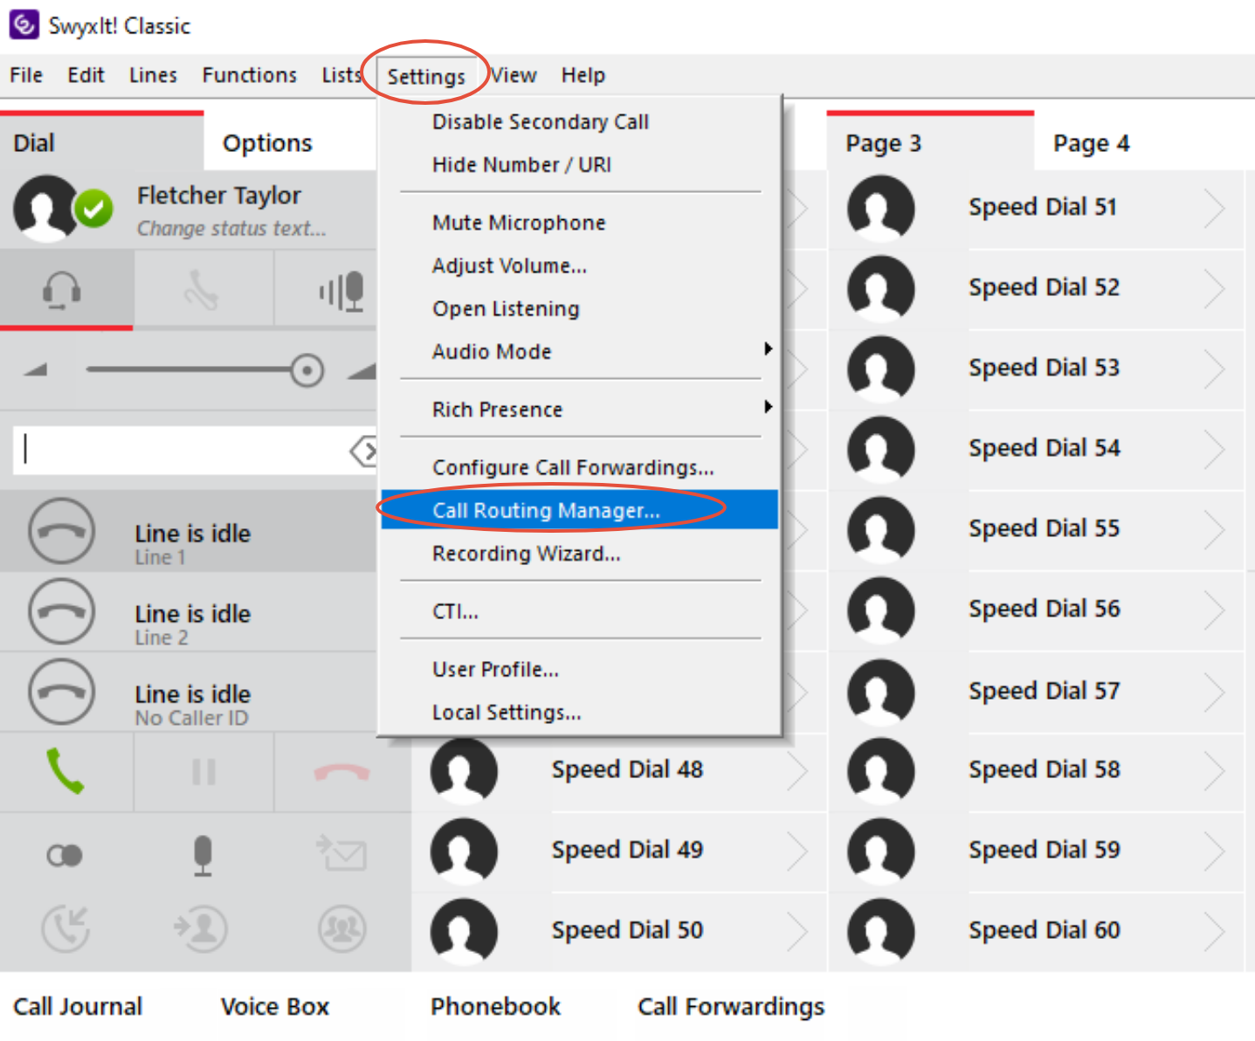Screen dimensions: 1255x1041
Task: Open the Functions menu
Action: coord(250,75)
